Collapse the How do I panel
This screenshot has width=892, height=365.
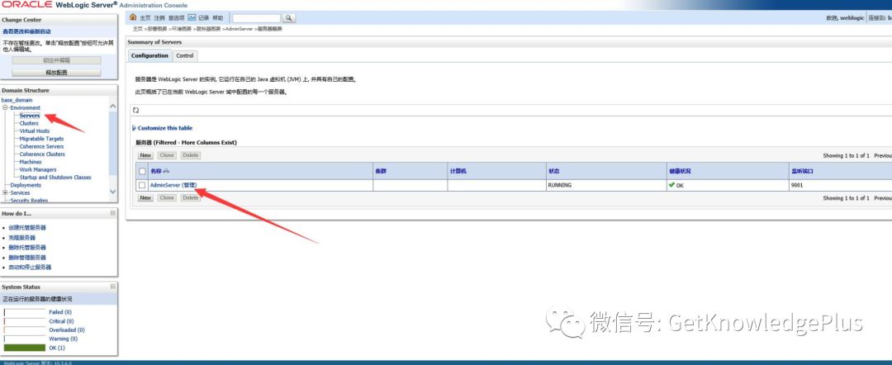(x=112, y=213)
